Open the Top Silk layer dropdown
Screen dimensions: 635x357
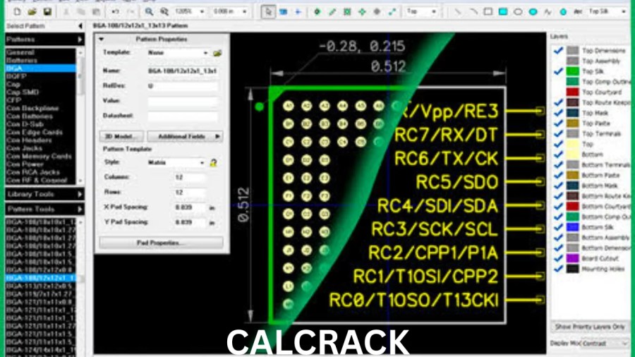(624, 12)
